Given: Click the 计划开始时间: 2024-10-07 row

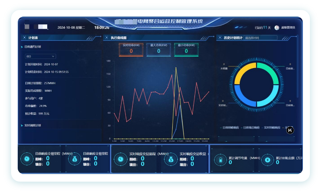Looking at the screenshot, I should 41,64.
